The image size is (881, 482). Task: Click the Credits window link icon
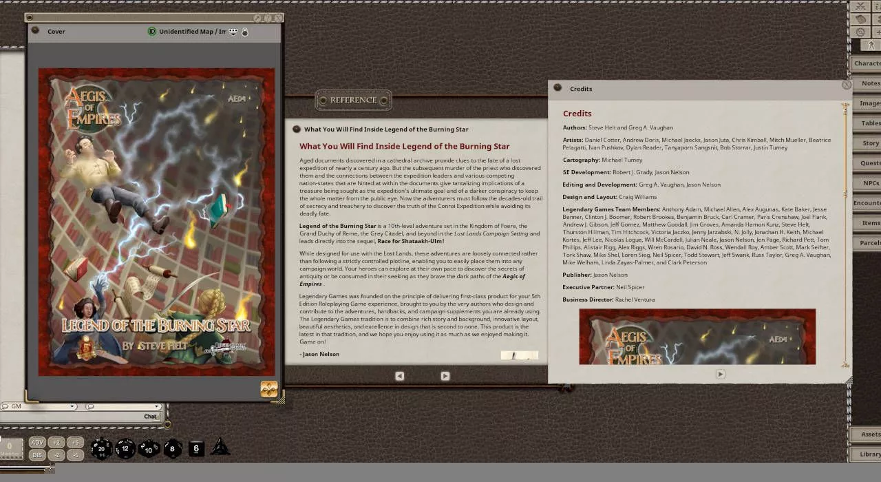click(x=558, y=88)
